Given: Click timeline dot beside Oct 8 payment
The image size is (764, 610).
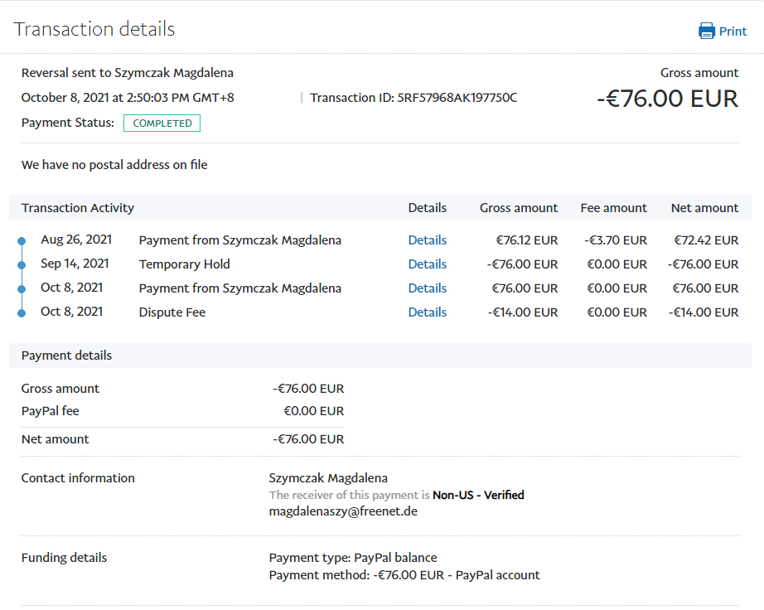Looking at the screenshot, I should pos(22,289).
